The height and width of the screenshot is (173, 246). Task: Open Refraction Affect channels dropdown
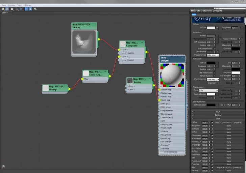pyautogui.click(x=213, y=80)
